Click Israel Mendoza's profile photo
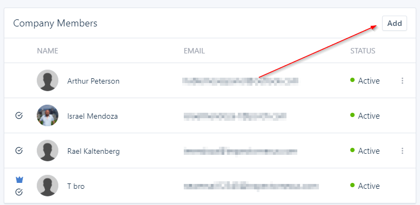 click(48, 115)
